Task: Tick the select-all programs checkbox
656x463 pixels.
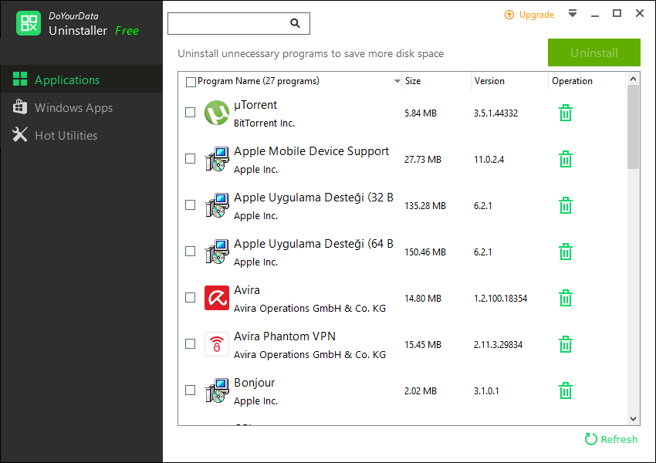Action: 191,82
